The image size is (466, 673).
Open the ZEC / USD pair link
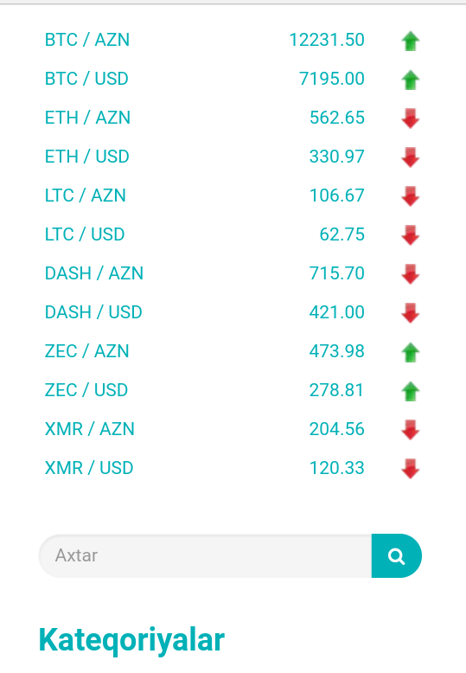pyautogui.click(x=86, y=390)
